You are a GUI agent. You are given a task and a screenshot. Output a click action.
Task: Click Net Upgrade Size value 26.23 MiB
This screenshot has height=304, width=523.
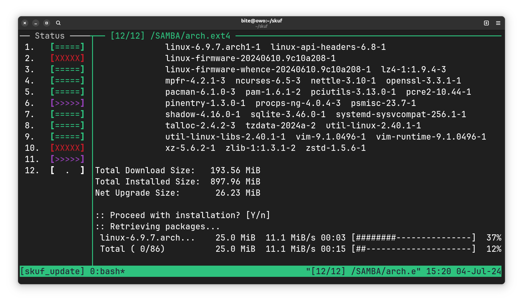pos(238,193)
